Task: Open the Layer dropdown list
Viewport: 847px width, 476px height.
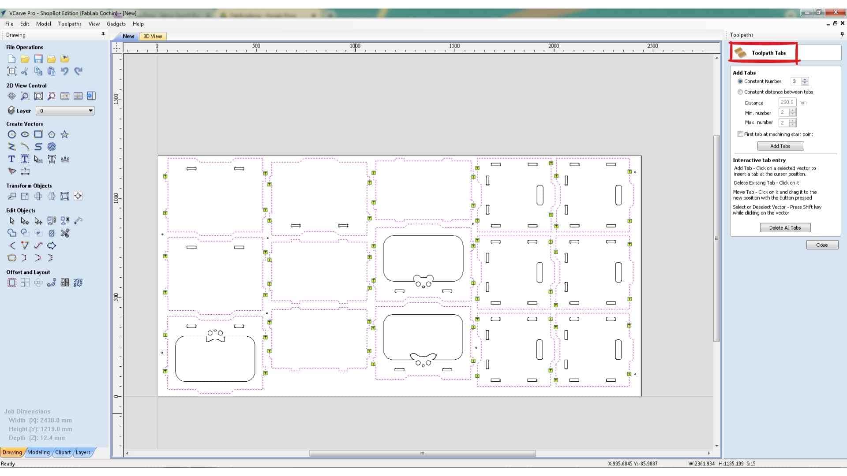Action: pos(90,111)
